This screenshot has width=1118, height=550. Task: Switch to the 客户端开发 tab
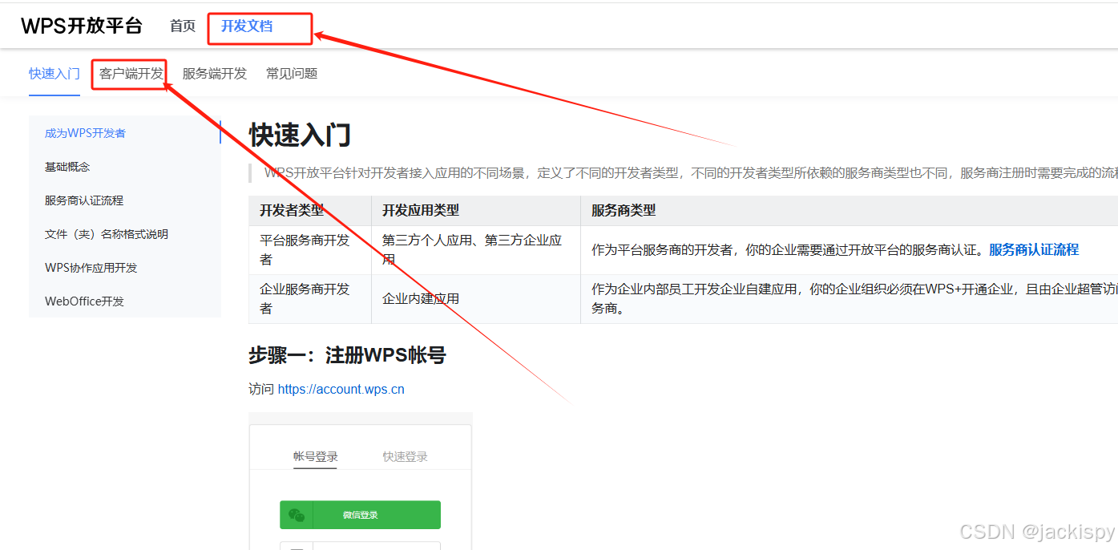click(131, 74)
